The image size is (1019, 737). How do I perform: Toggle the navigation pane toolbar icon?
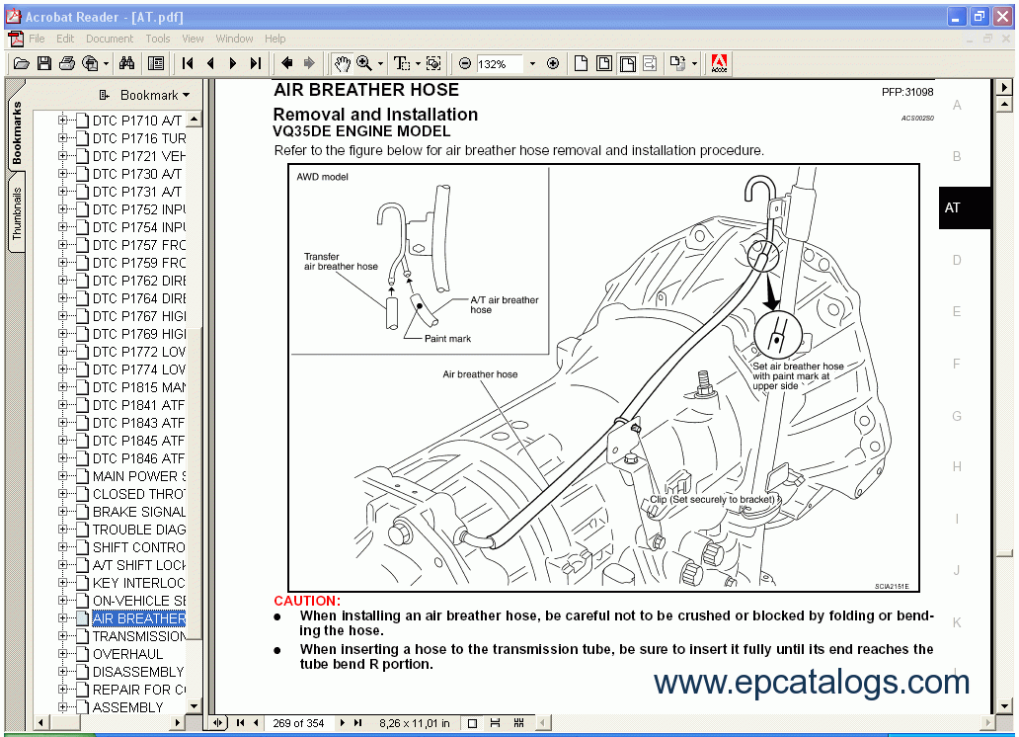coord(156,63)
